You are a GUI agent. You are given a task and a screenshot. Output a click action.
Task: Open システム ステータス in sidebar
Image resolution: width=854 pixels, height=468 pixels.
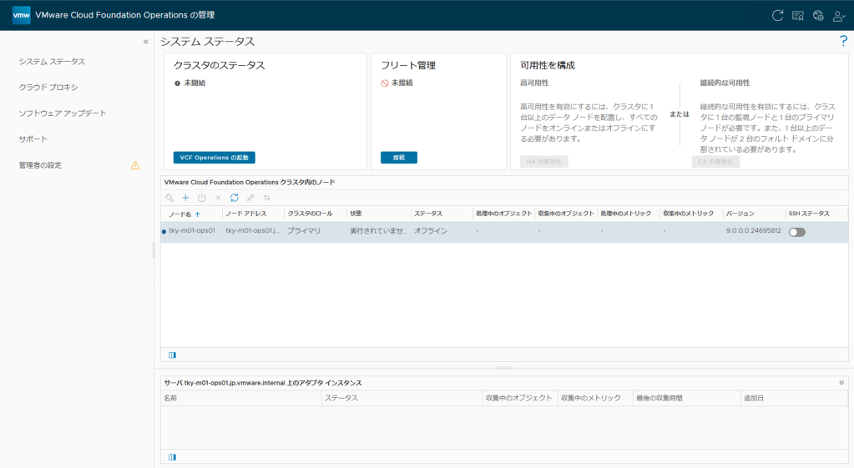[52, 62]
